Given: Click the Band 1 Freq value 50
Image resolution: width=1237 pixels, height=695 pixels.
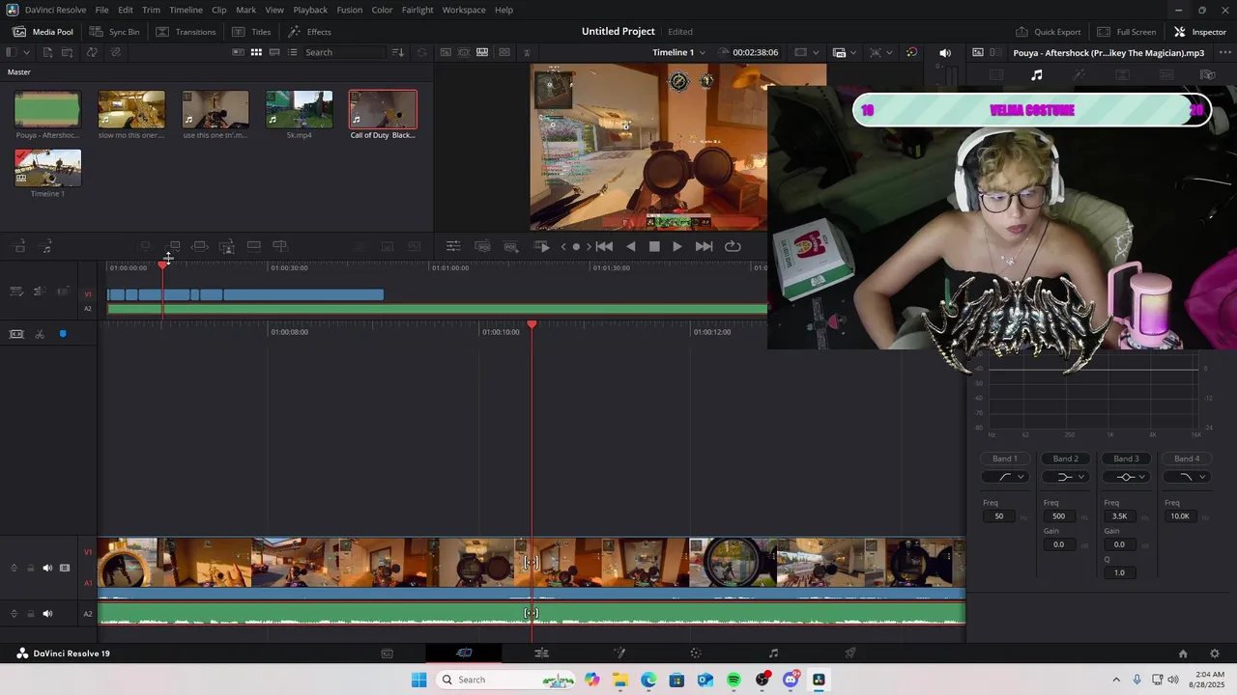Looking at the screenshot, I should (999, 516).
